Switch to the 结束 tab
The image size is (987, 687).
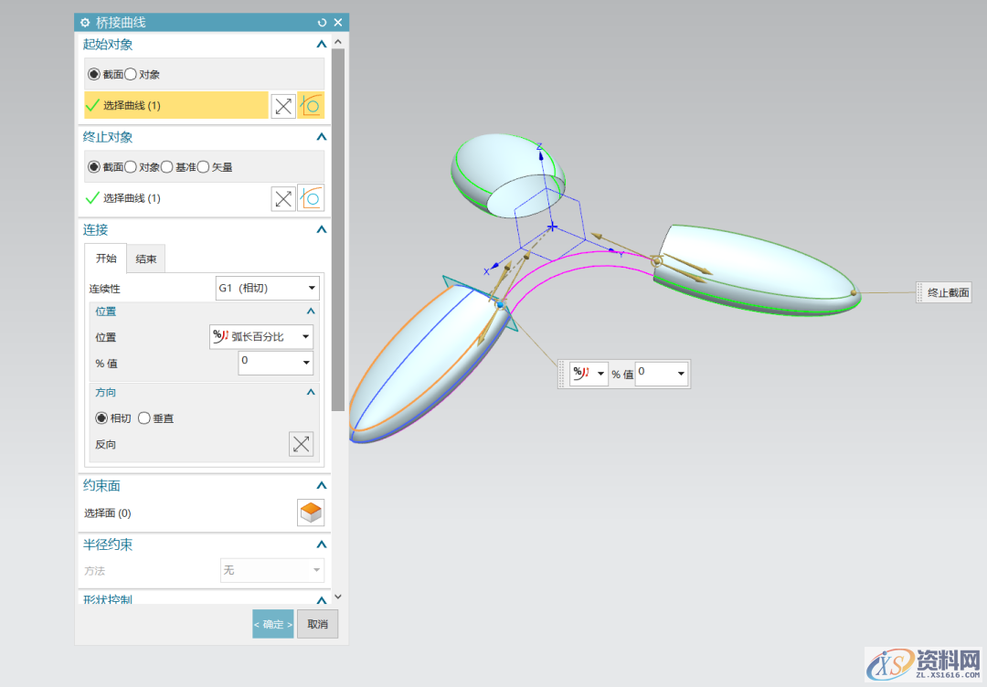(x=146, y=259)
